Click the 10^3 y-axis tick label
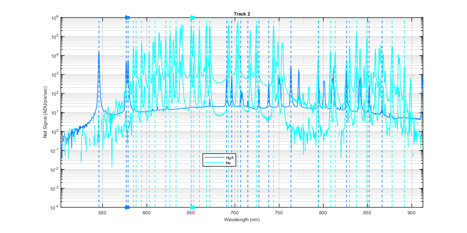This screenshot has width=467, height=233. point(55,75)
